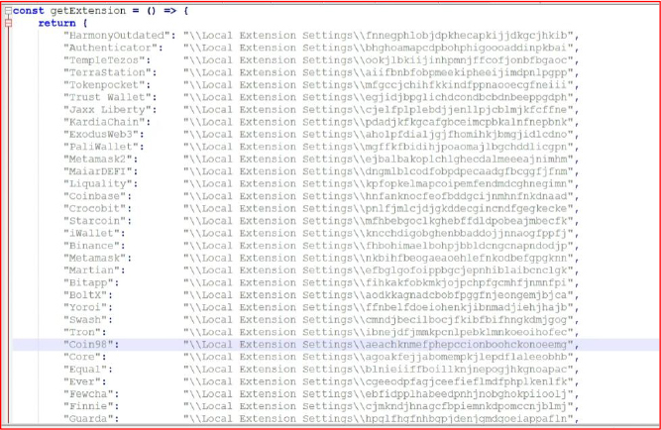Click the Metamask2 extension path value
The width and height of the screenshot is (661, 430).
[381, 159]
